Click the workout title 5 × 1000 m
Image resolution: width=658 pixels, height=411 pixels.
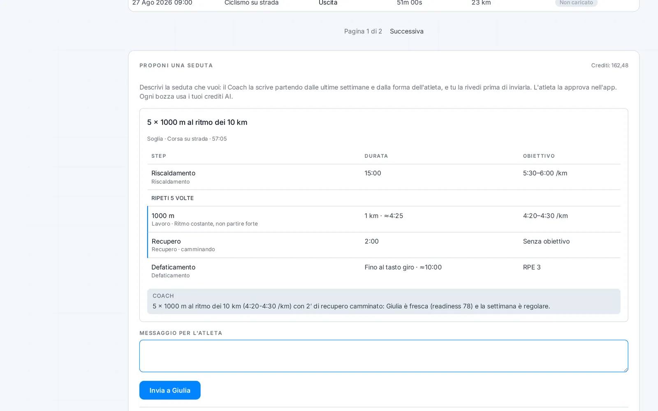(x=197, y=122)
